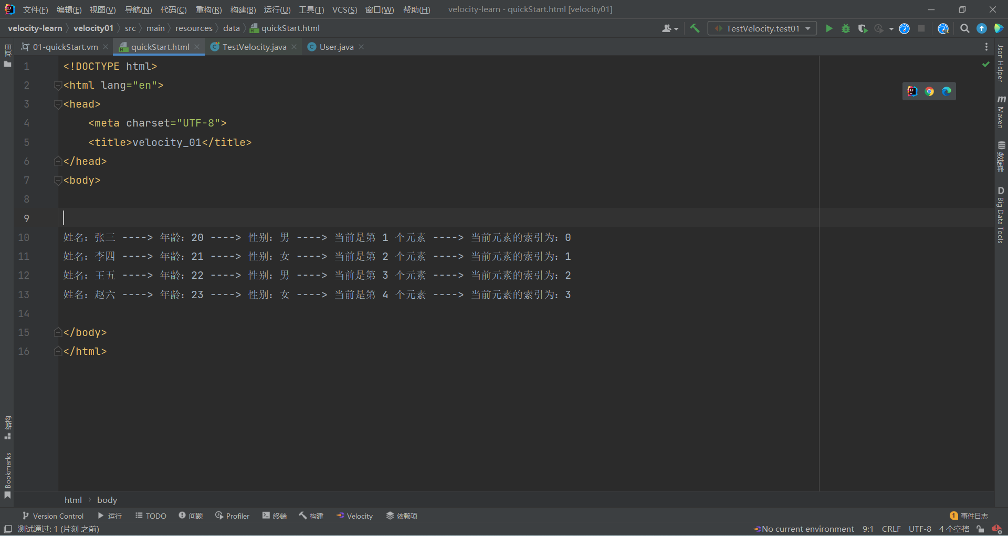Viewport: 1008px width, 536px height.
Task: Click fold end marker at </body> line
Action: (x=58, y=332)
